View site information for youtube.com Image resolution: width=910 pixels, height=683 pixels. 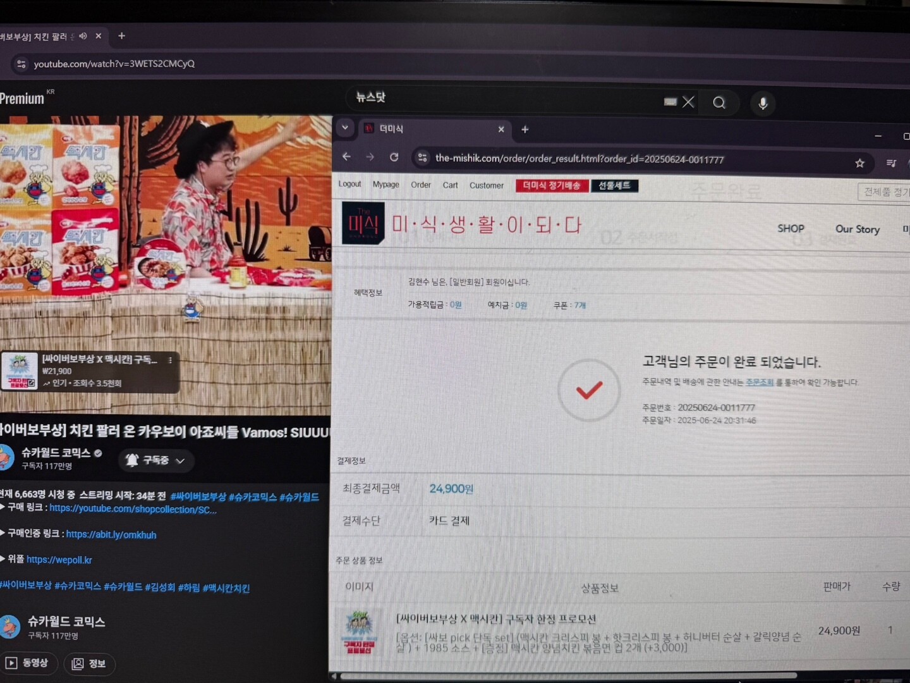coord(21,64)
